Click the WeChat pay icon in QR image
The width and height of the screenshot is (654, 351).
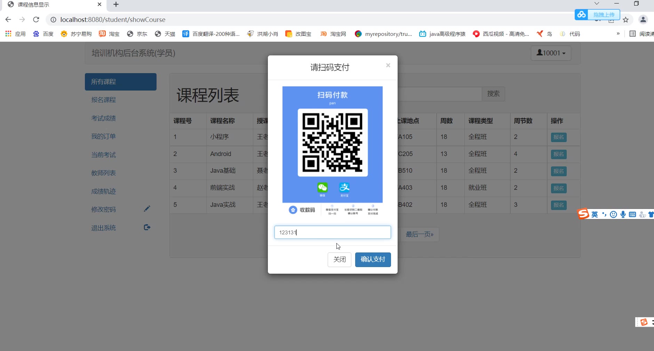(322, 188)
